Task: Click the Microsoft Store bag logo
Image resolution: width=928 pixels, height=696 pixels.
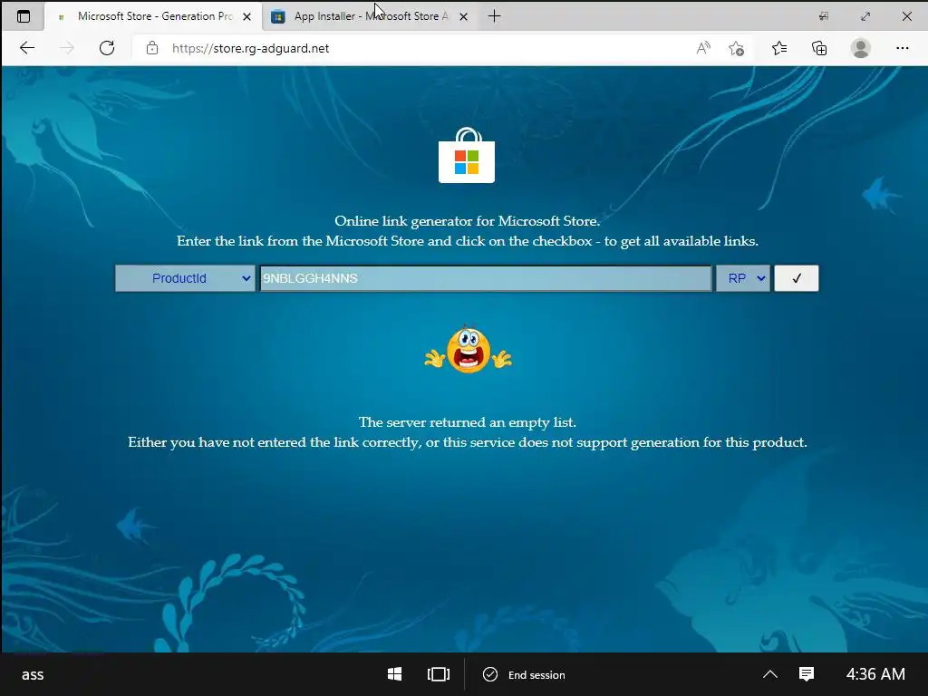Action: [467, 155]
